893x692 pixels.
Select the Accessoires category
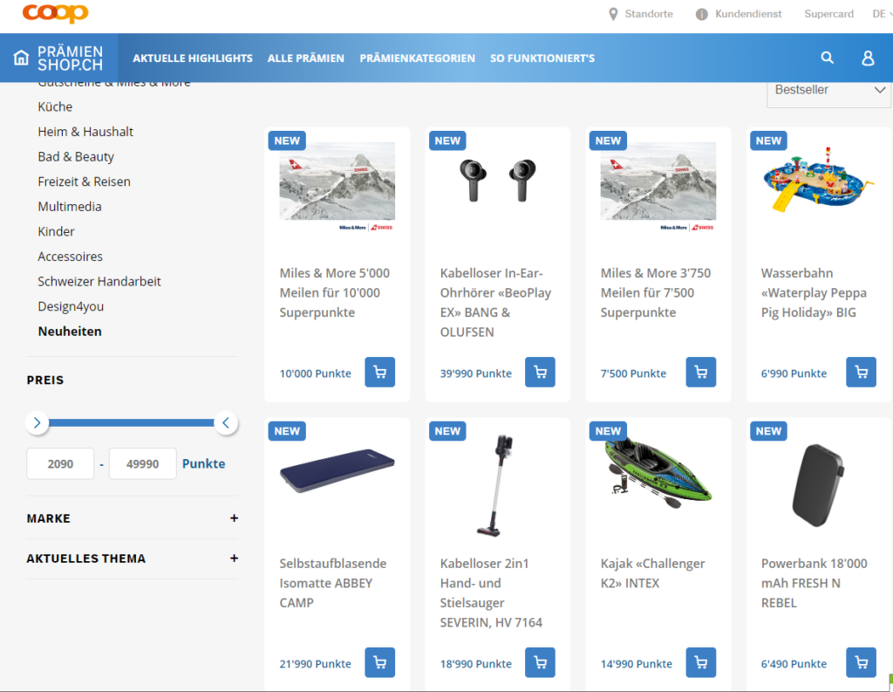click(x=70, y=257)
